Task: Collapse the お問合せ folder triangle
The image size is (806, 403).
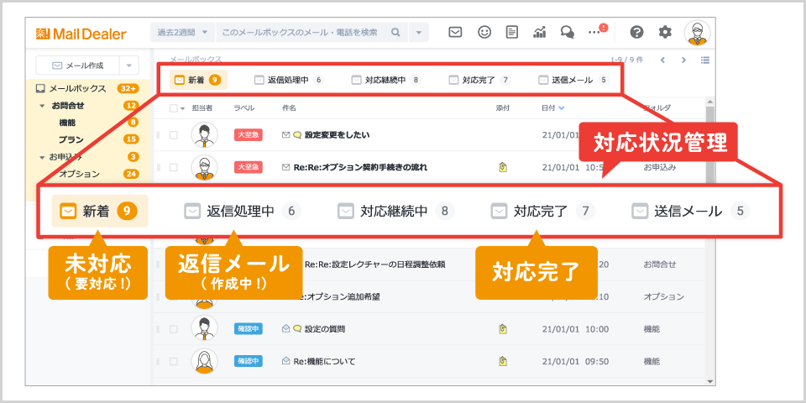Action: point(42,106)
